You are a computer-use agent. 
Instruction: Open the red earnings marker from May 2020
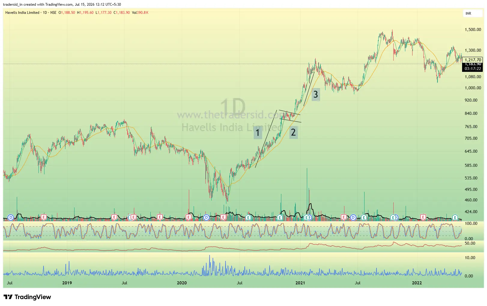pyautogui.click(x=223, y=217)
